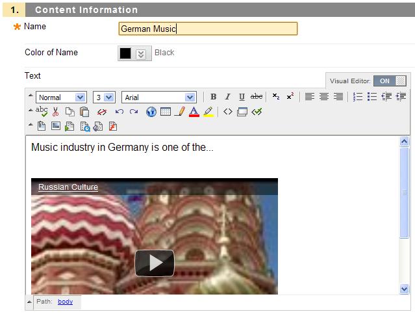Open the font size dropdown
This screenshot has height=314, width=415.
104,97
